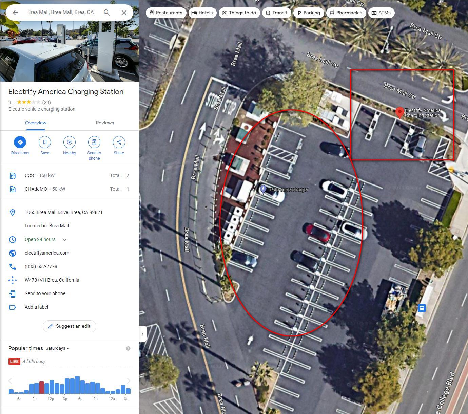Click the Tesla Supercharger map marker
The height and width of the screenshot is (414, 468).
pyautogui.click(x=263, y=189)
